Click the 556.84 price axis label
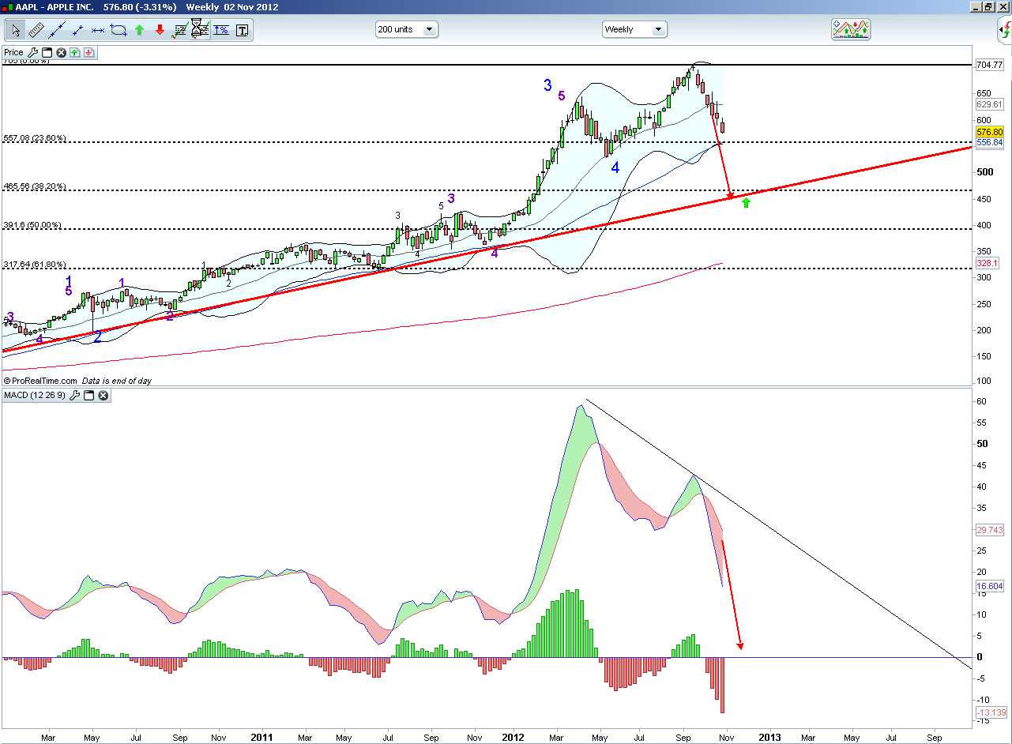This screenshot has height=744, width=1012. pos(989,143)
